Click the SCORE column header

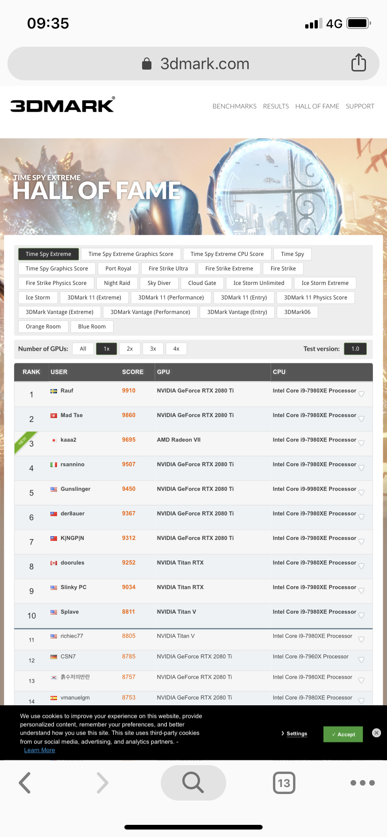pyautogui.click(x=133, y=372)
